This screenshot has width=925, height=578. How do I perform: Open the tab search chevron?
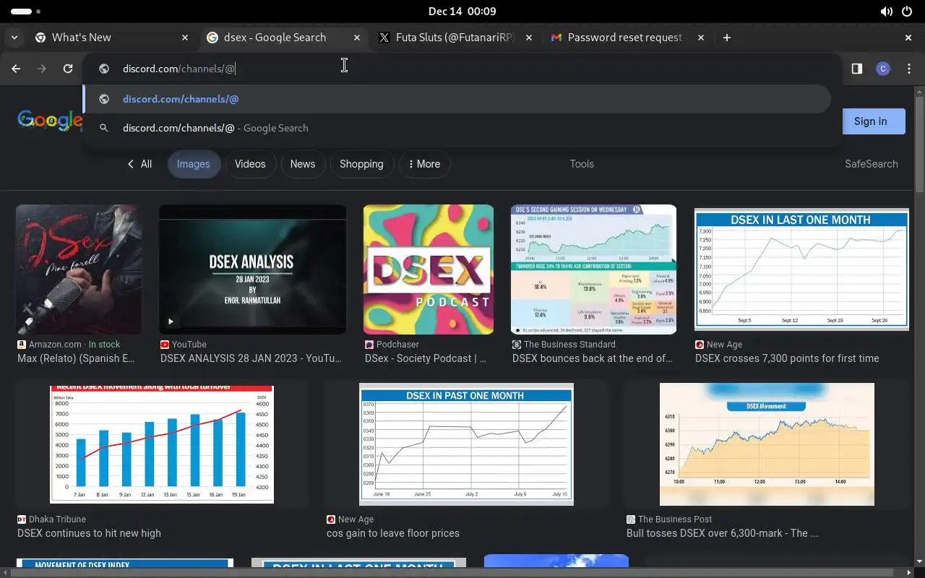click(x=14, y=38)
